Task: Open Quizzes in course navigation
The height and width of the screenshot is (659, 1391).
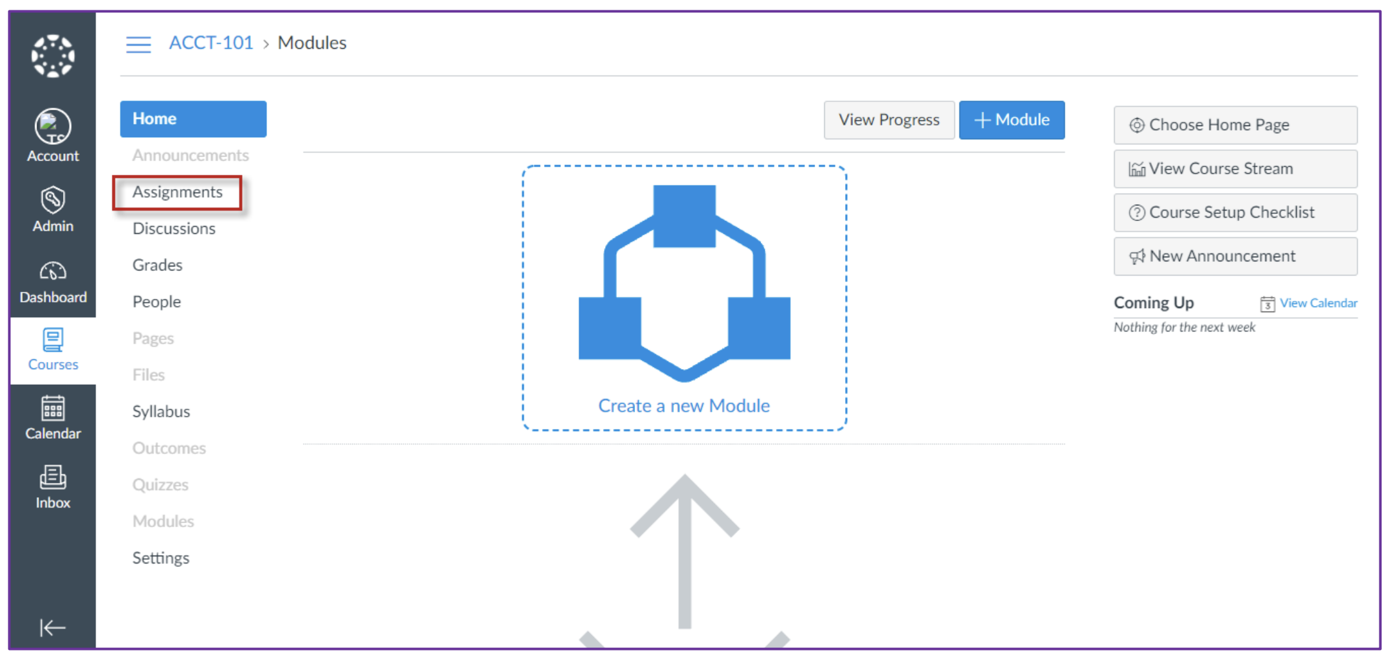Action: coord(160,485)
